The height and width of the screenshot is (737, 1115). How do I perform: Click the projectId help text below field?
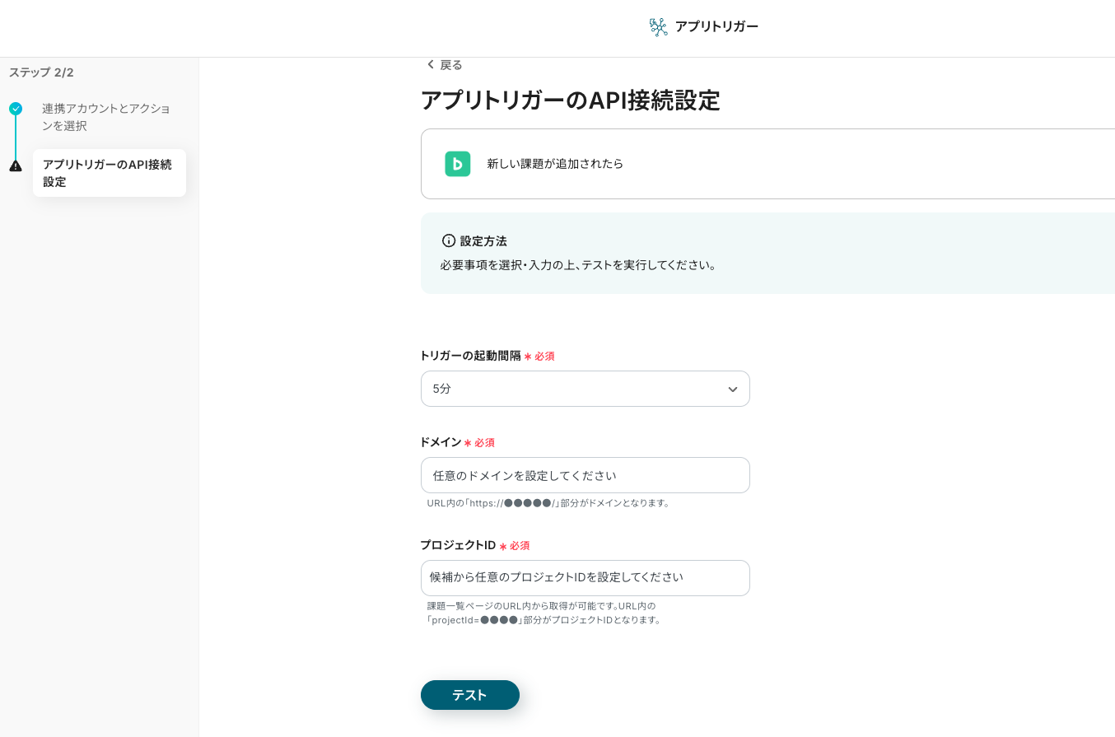544,613
